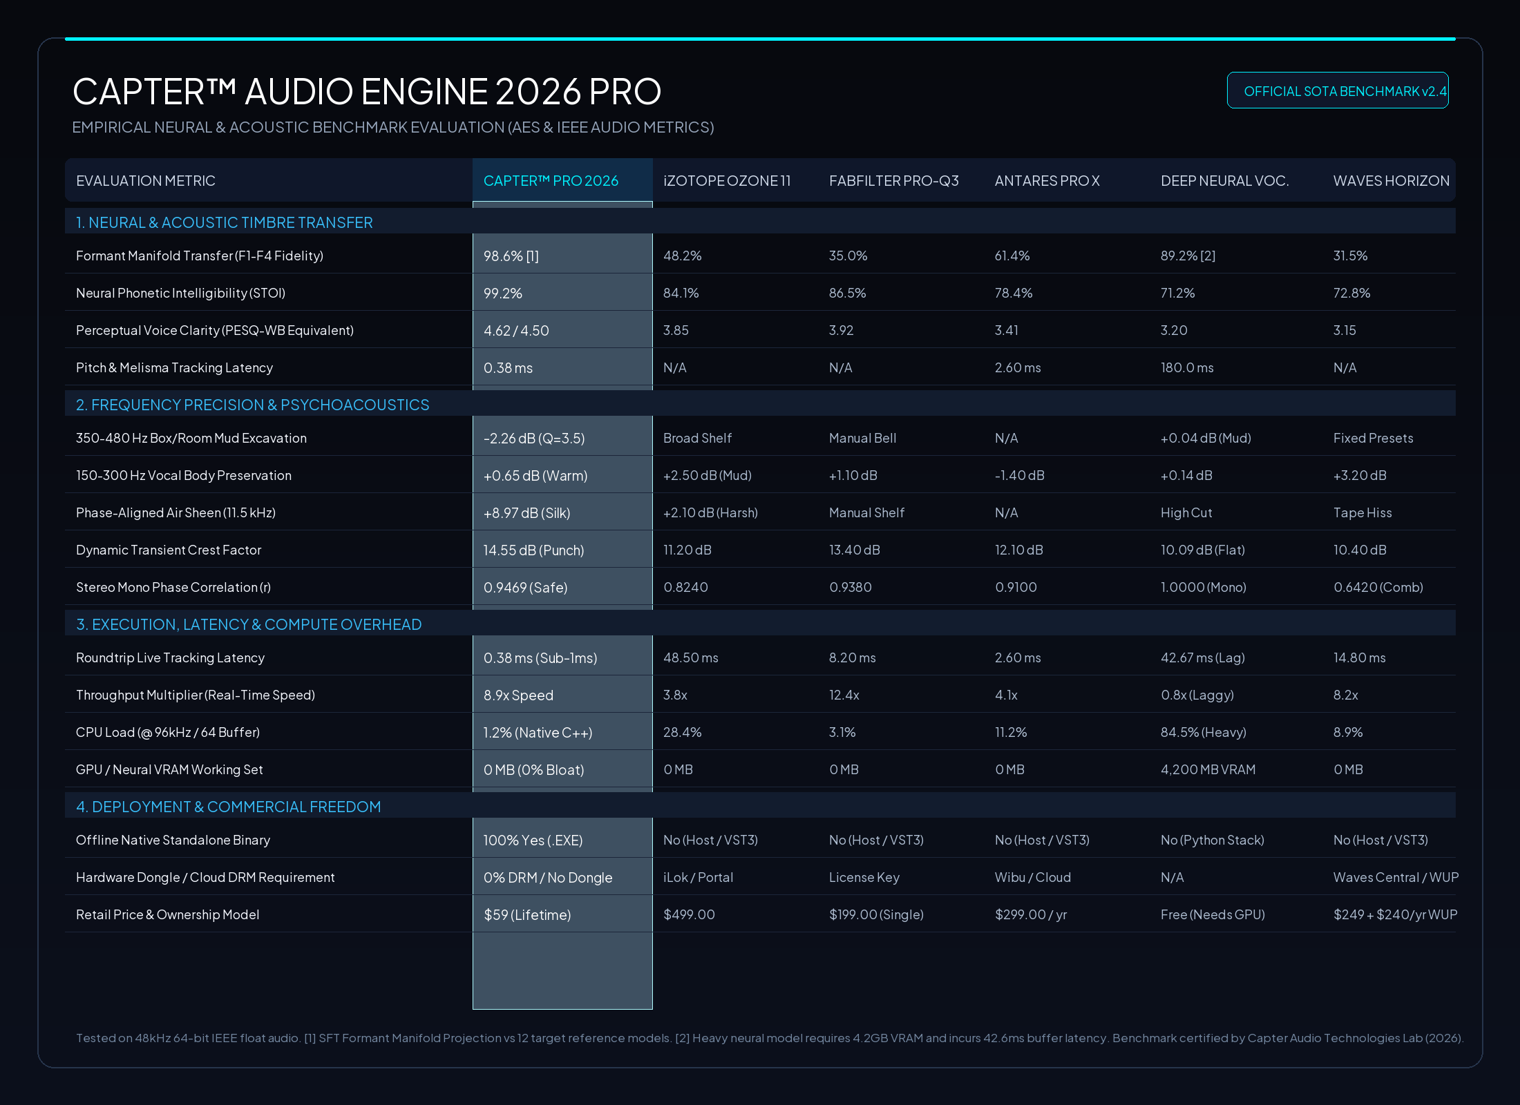Click the 98.6% [1] value cell

[511, 256]
